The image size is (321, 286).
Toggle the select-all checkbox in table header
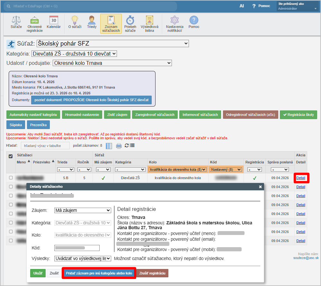click(x=11, y=156)
